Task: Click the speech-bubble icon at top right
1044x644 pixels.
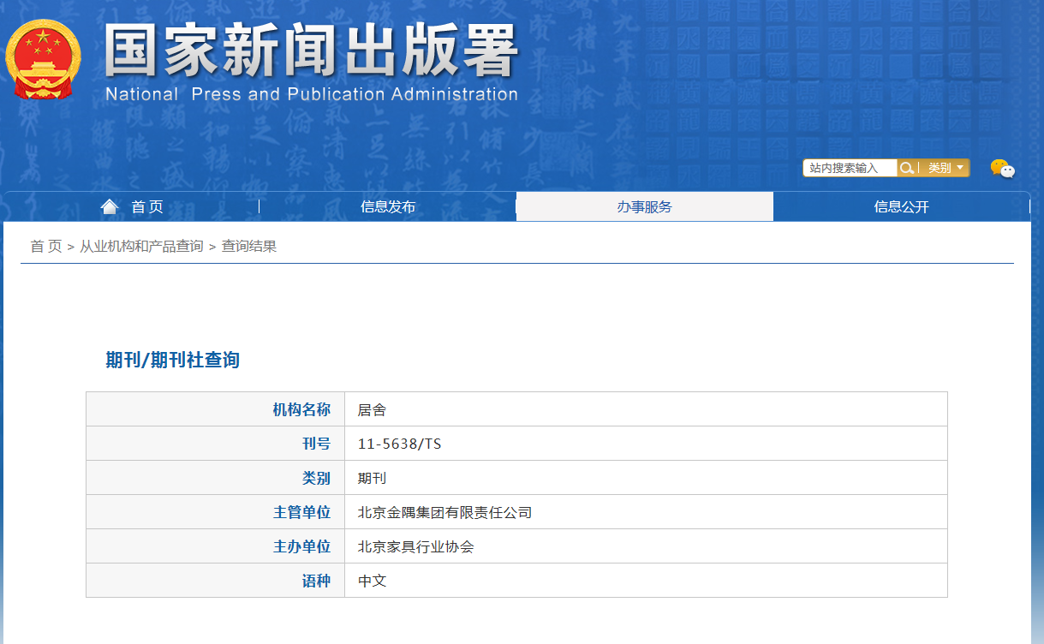Action: (x=1004, y=170)
